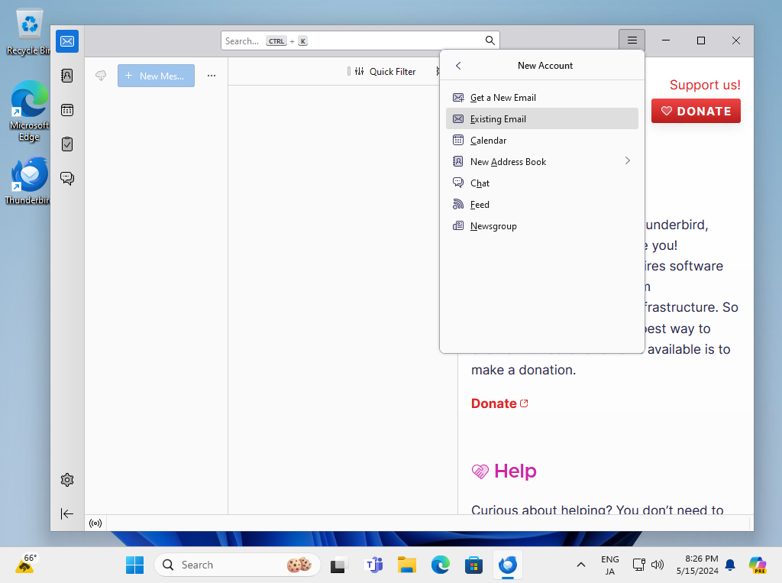Click the Get Messages cloud icon
782x583 pixels.
101,76
